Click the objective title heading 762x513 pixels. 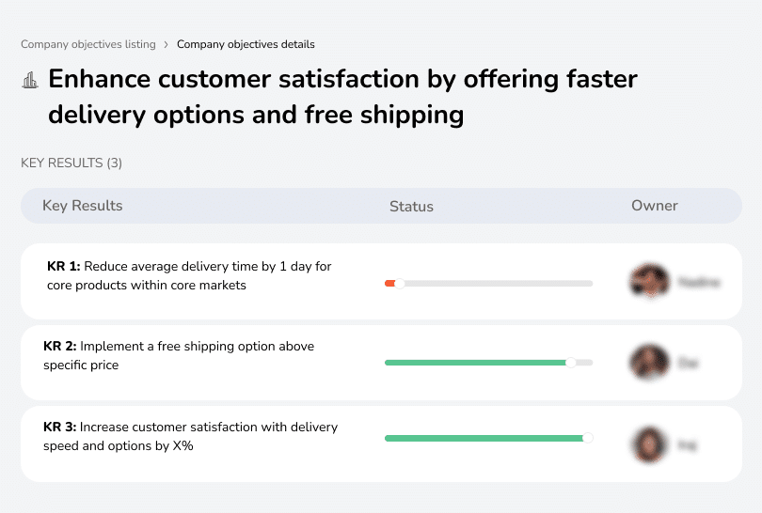point(342,97)
